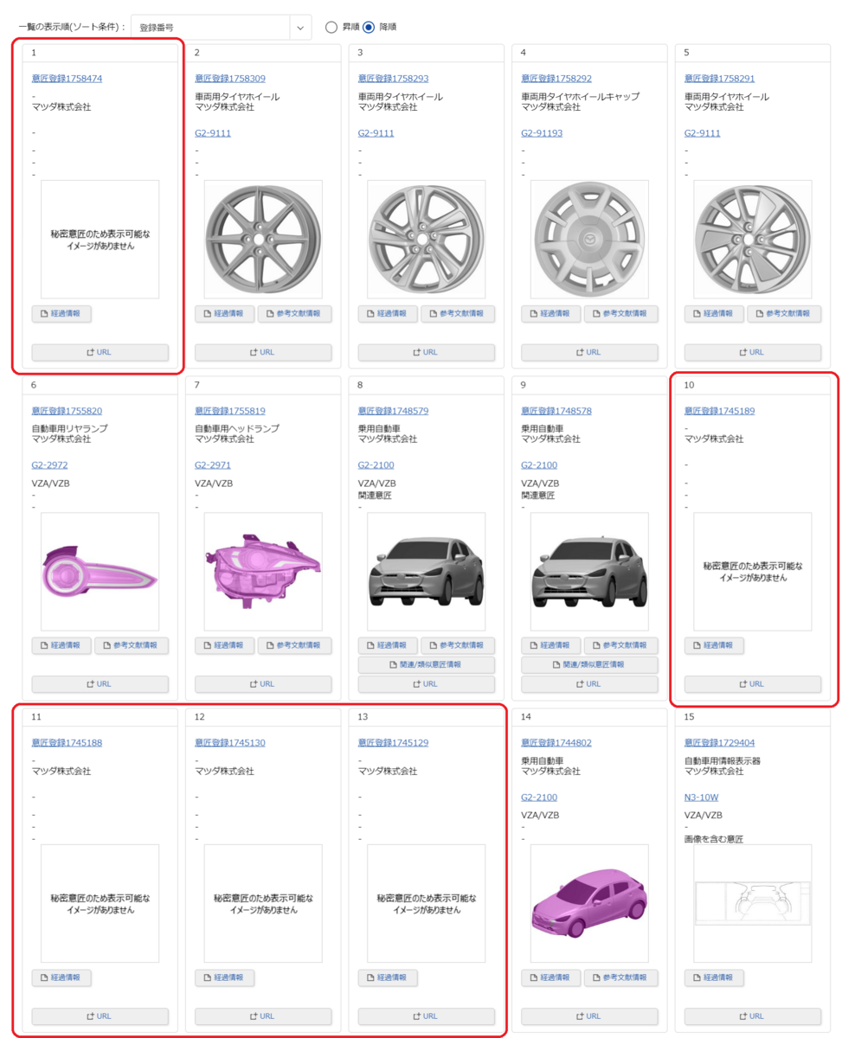
Task: Click URL button in card 11
Action: click(100, 1016)
